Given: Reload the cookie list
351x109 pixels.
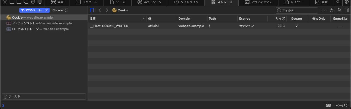Looking at the screenshot, I should coord(331,10).
